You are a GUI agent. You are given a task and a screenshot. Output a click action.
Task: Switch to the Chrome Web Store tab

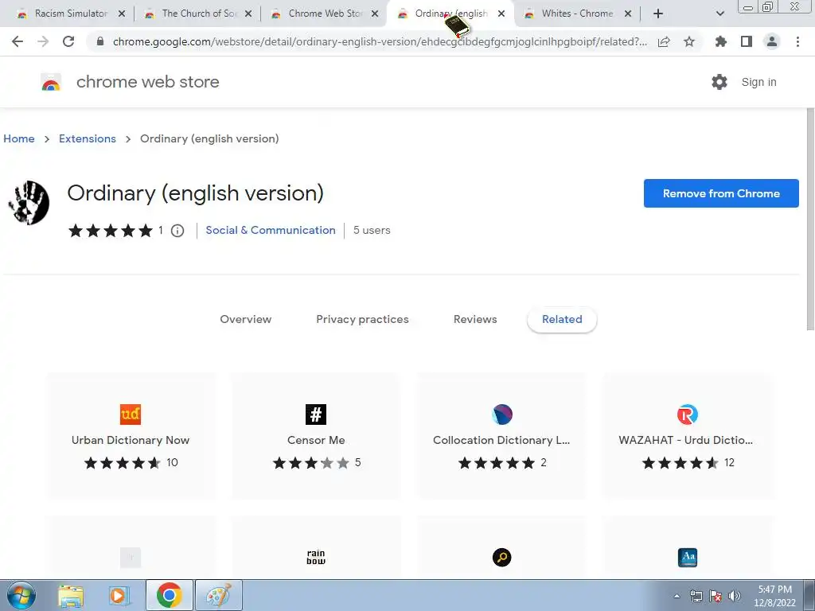(x=326, y=14)
